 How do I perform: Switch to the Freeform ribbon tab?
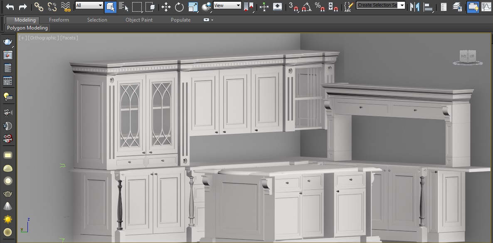tap(59, 20)
